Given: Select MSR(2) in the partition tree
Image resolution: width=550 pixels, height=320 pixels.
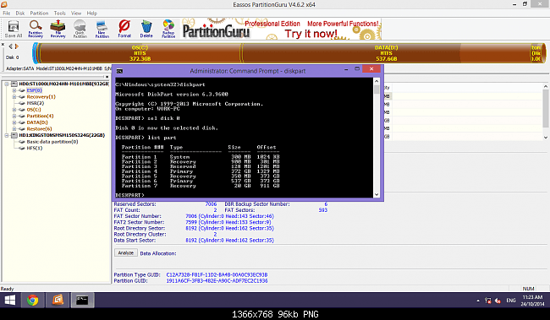Looking at the screenshot, I should tap(35, 103).
